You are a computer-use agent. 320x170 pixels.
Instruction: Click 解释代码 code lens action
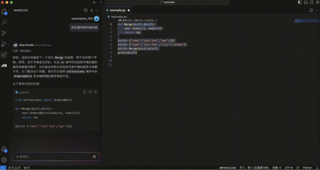(x=127, y=21)
